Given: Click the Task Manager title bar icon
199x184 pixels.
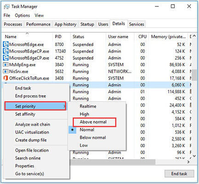Looking at the screenshot, I should tap(6, 6).
